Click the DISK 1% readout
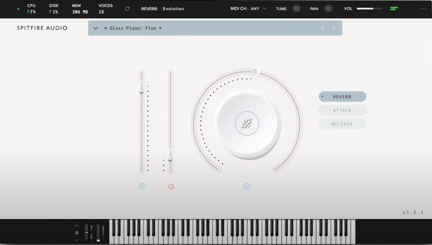The height and width of the screenshot is (245, 432). [53, 9]
